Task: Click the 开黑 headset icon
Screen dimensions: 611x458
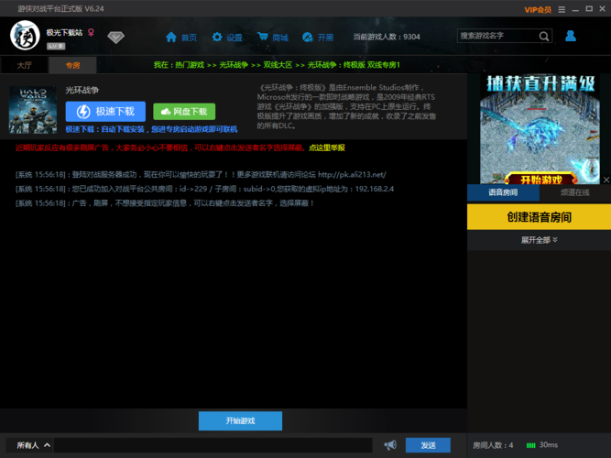Action: point(308,37)
